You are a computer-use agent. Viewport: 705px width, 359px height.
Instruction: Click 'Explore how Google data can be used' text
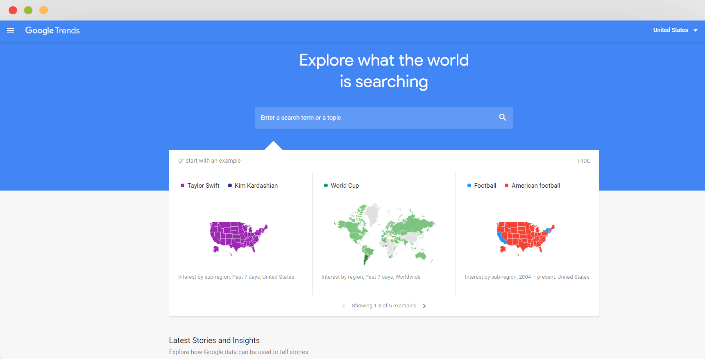point(239,352)
